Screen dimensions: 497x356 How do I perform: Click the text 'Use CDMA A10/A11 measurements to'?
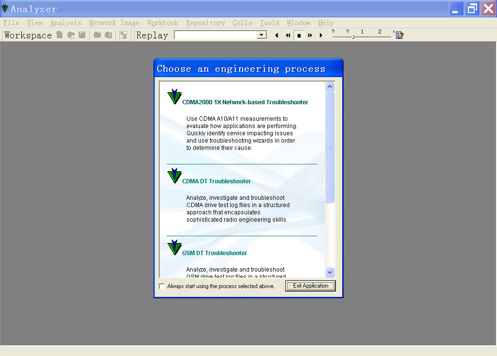[x=237, y=119]
